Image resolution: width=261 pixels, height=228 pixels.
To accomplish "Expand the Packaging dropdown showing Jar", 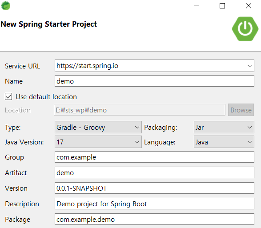I will [x=224, y=127].
